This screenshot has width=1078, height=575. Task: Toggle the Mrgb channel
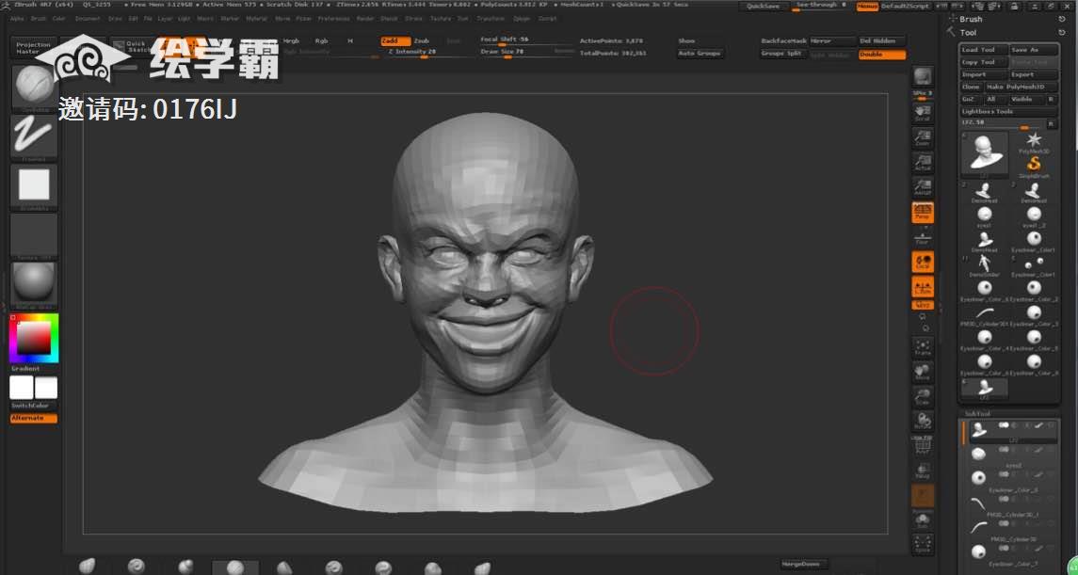292,41
